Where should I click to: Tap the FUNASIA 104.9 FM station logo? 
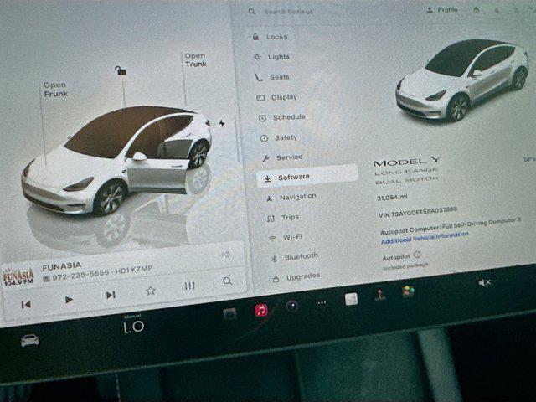point(18,277)
